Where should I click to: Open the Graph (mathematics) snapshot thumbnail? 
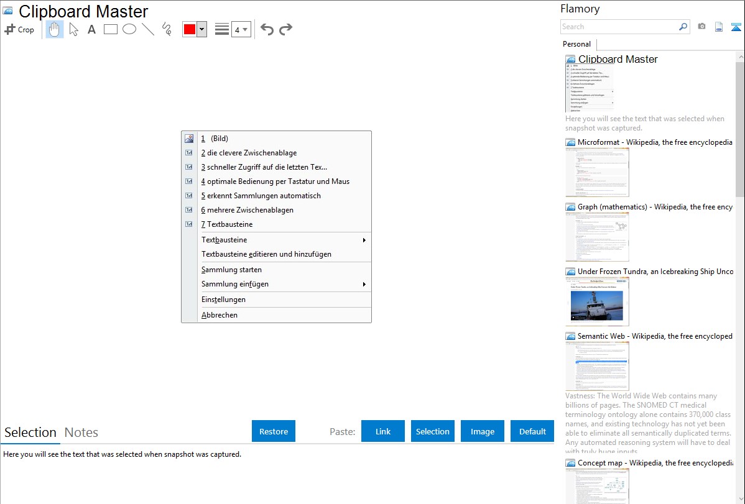point(597,237)
